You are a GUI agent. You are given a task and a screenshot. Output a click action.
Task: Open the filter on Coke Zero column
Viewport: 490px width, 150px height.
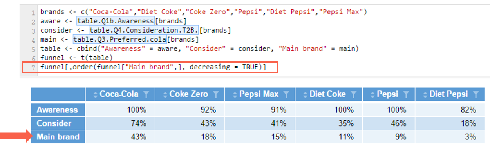pyautogui.click(x=216, y=94)
